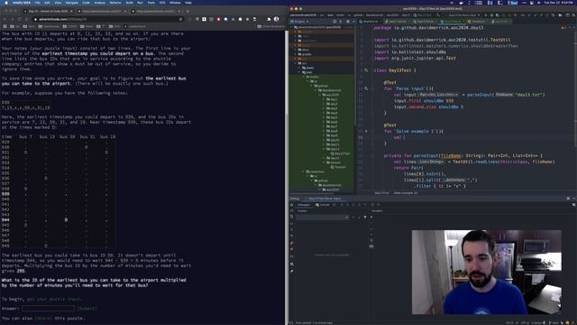The width and height of the screenshot is (577, 325).
Task: Add a new watch with plus icon
Action: click(x=371, y=217)
